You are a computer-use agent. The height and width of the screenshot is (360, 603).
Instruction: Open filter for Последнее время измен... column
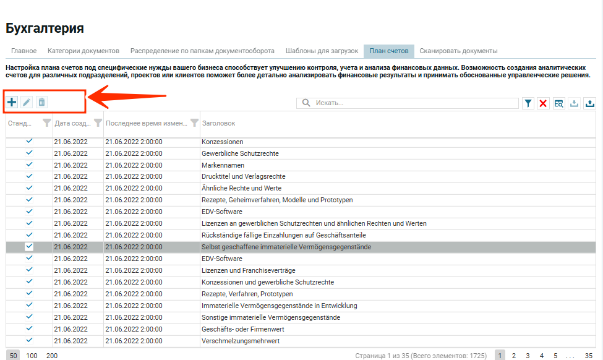pyautogui.click(x=194, y=123)
